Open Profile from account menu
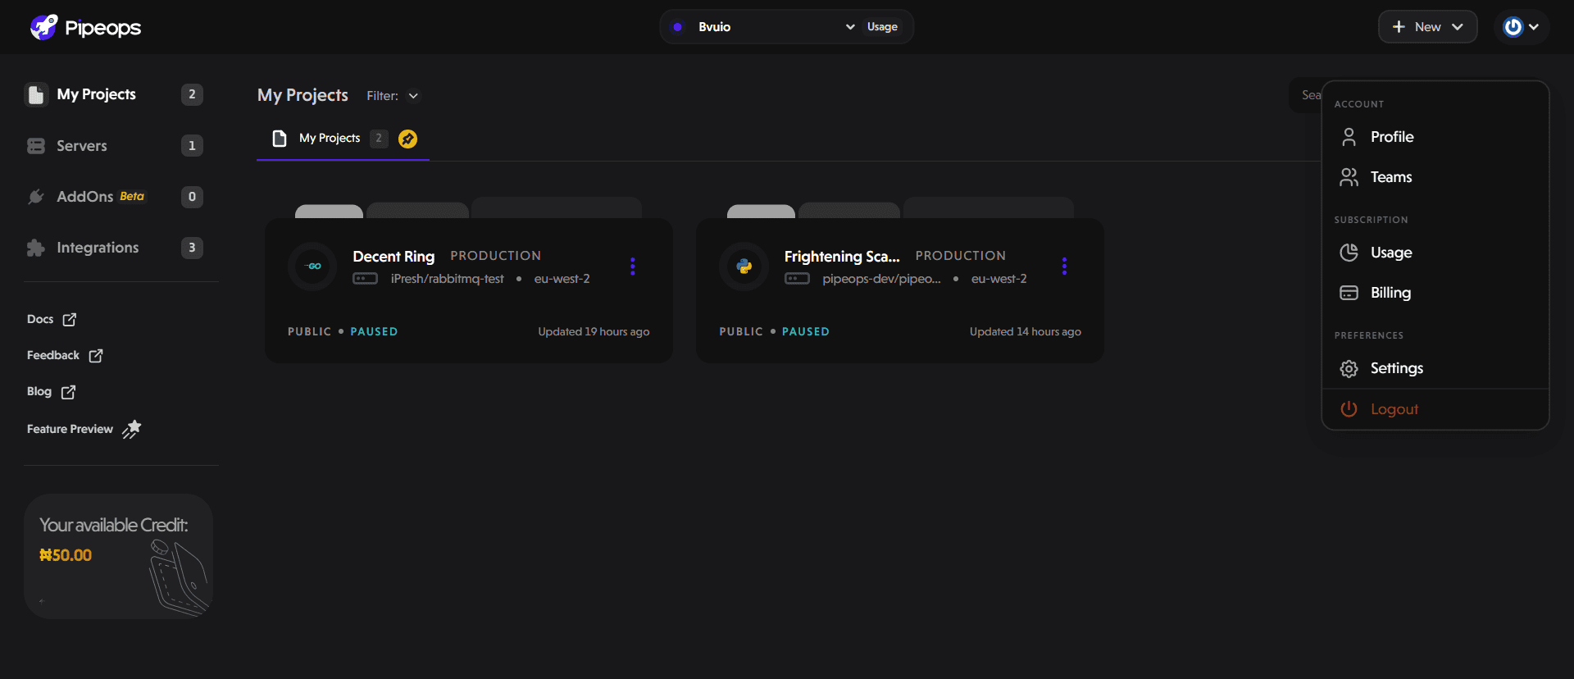The image size is (1574, 679). [x=1435, y=137]
